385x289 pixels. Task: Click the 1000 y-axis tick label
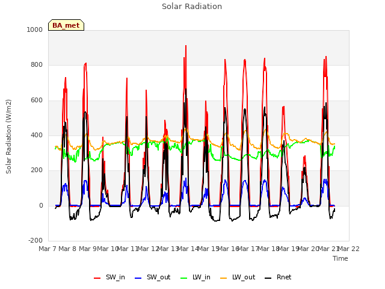tap(35, 30)
